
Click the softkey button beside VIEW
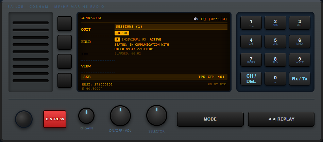click(x=65, y=80)
